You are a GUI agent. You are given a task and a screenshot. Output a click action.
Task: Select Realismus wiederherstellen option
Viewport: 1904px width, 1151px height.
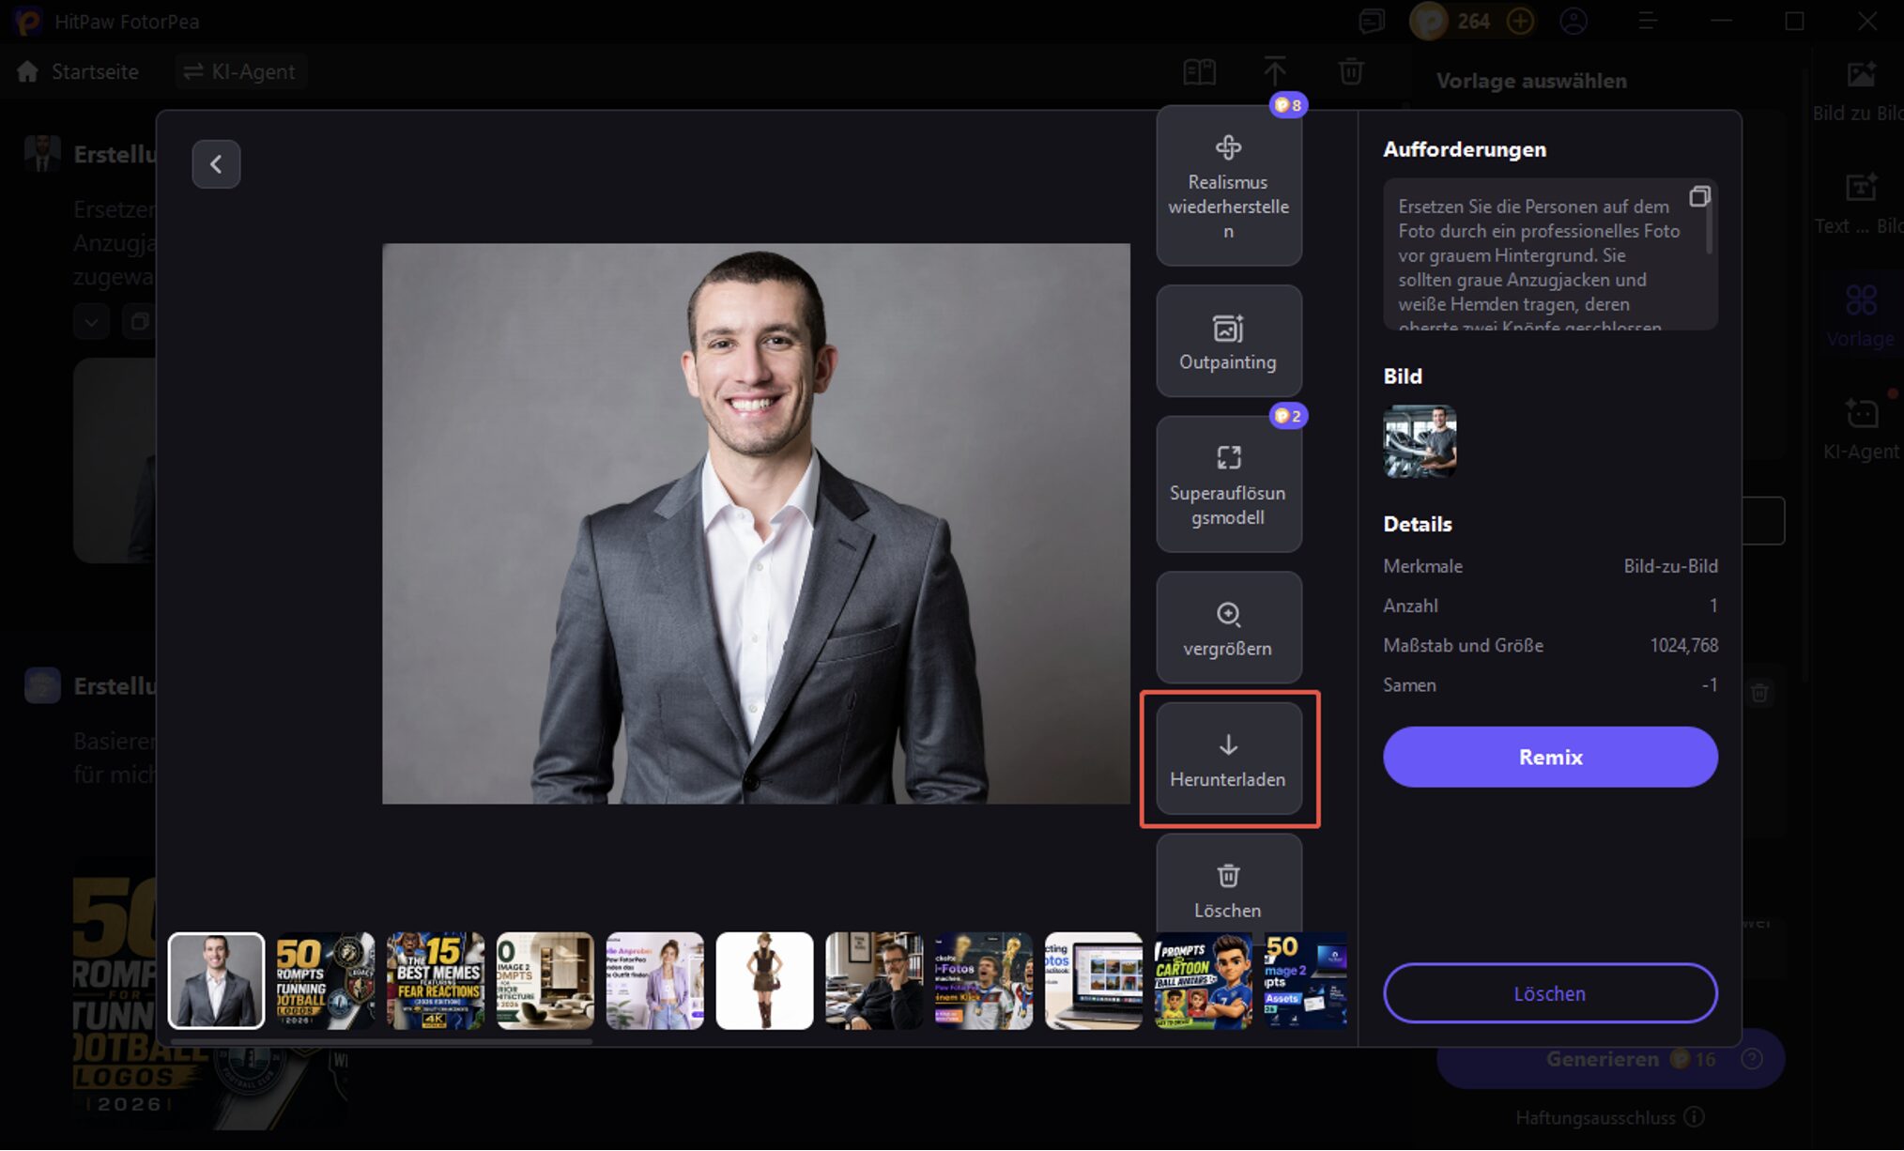point(1228,187)
